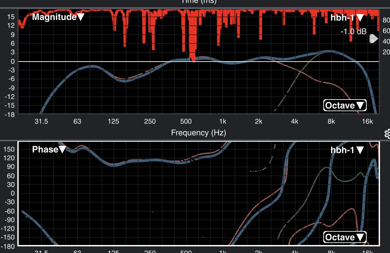Click the 0 dB label on the magnitude axis

click(x=13, y=61)
